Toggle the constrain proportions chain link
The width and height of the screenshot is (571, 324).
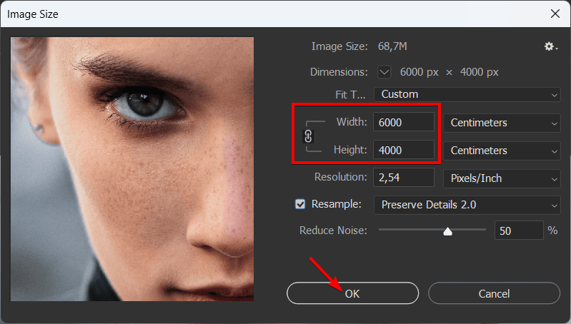coord(309,136)
